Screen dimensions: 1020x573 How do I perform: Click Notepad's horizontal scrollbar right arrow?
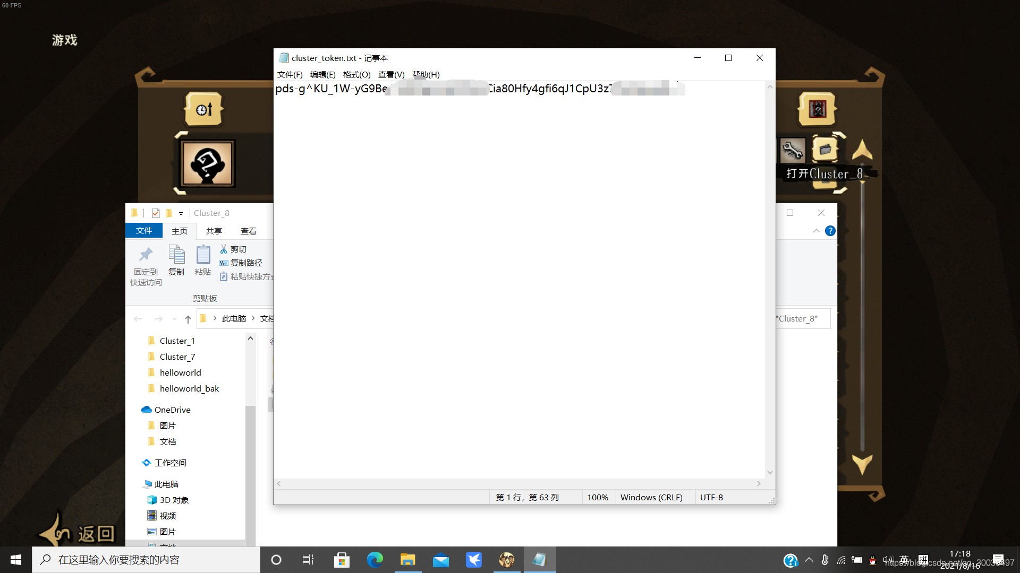(759, 483)
